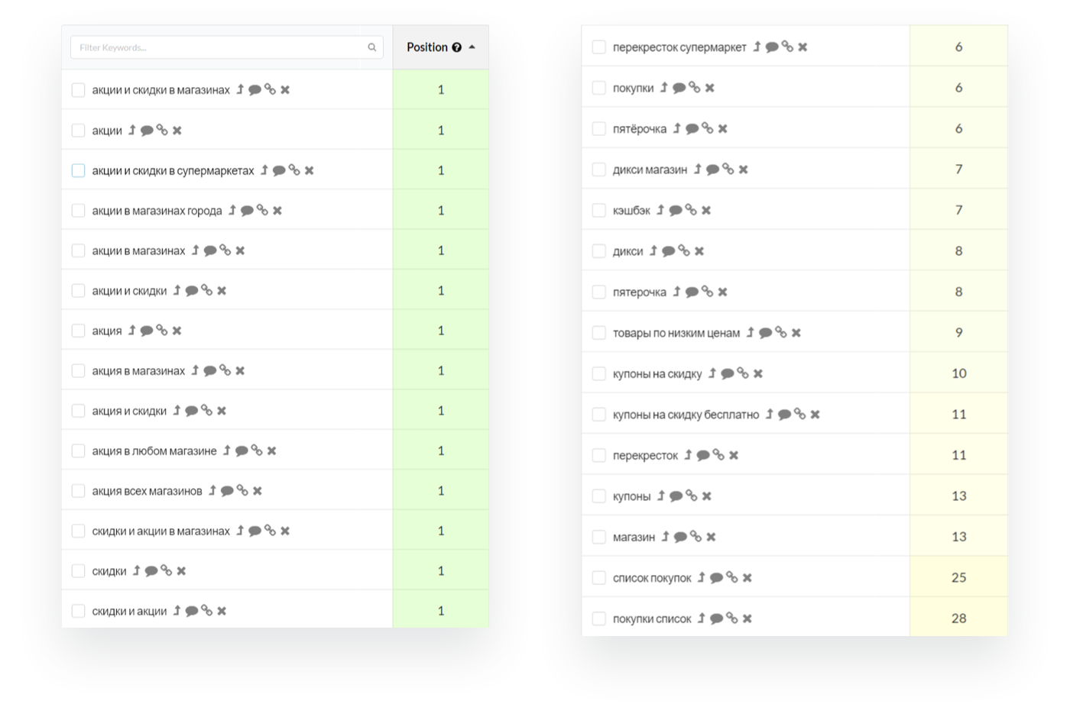1070x704 pixels.
Task: Tick the checkbox for 'список покупок'
Action: tap(598, 578)
